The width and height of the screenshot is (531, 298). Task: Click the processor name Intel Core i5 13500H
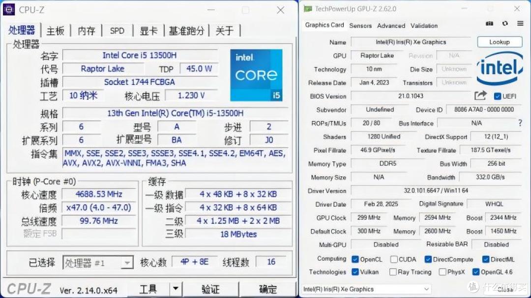coord(140,55)
